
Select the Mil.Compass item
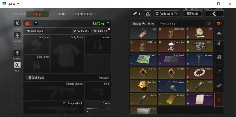click(x=171, y=86)
